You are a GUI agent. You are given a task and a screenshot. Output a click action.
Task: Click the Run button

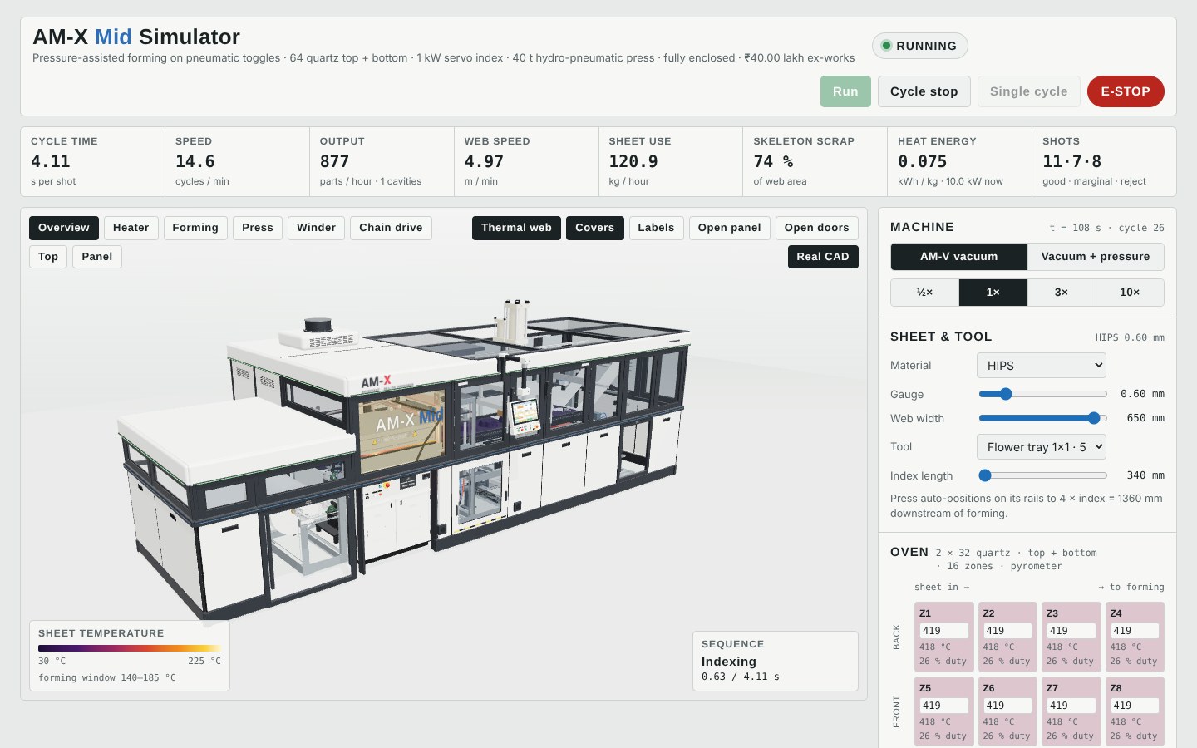click(x=845, y=91)
